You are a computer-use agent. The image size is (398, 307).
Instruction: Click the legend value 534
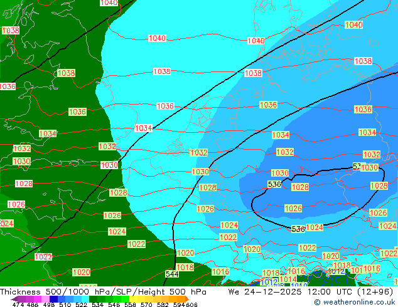[x=97, y=304]
